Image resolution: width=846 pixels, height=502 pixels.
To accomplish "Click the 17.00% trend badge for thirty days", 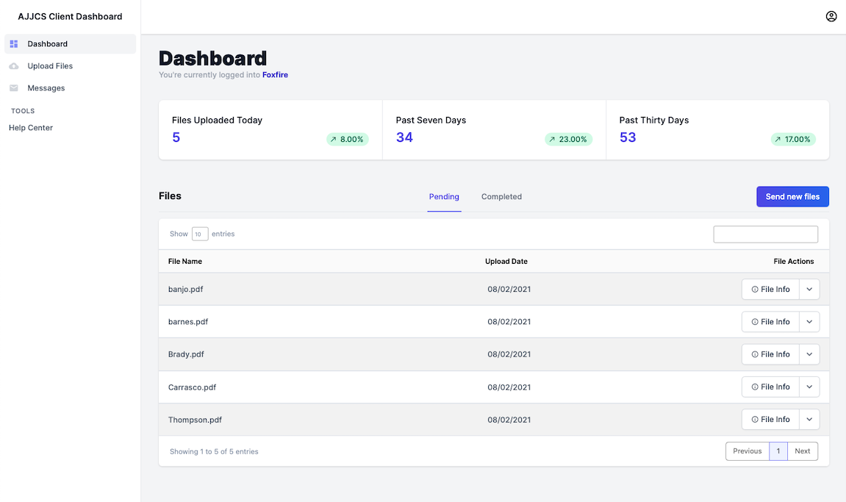I will tap(792, 139).
